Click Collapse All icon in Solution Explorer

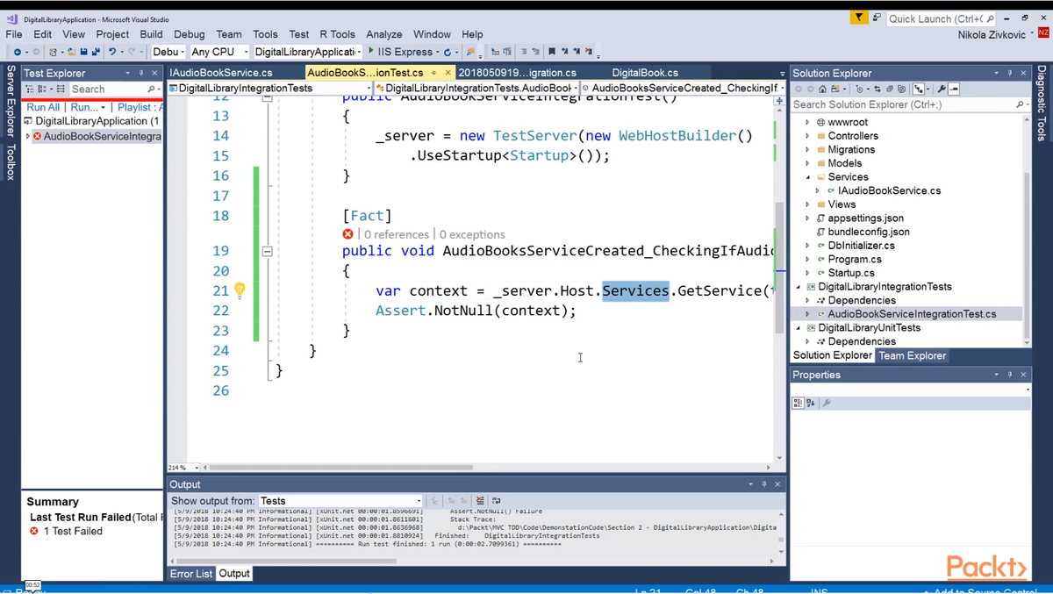point(890,89)
